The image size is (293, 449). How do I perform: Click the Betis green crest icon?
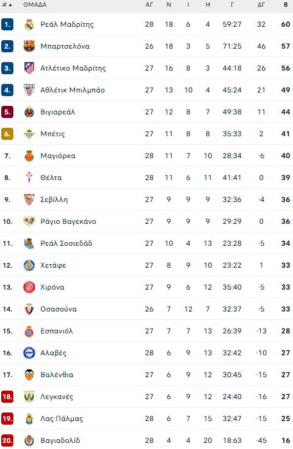29,134
